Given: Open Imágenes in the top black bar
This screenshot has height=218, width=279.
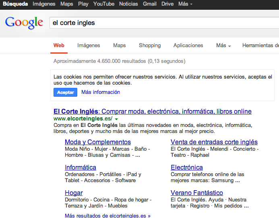Looking at the screenshot, I should tap(44, 4).
